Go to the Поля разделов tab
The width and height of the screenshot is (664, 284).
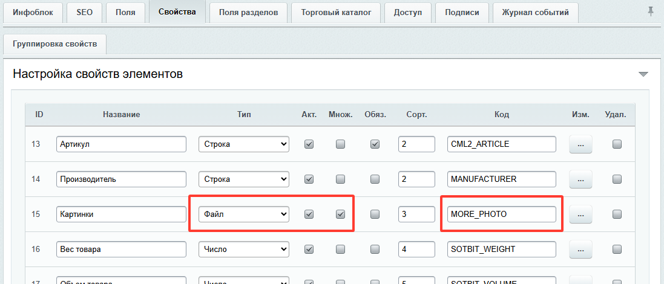249,13
